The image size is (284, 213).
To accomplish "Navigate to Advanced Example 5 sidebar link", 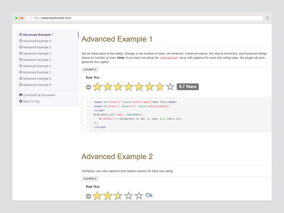I will 35,60.
